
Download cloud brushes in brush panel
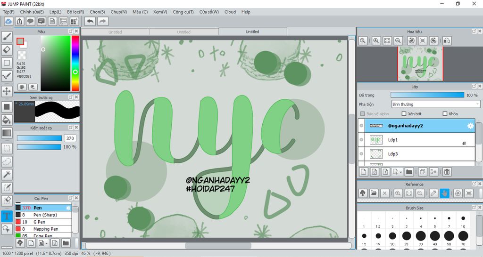pyautogui.click(x=20, y=243)
